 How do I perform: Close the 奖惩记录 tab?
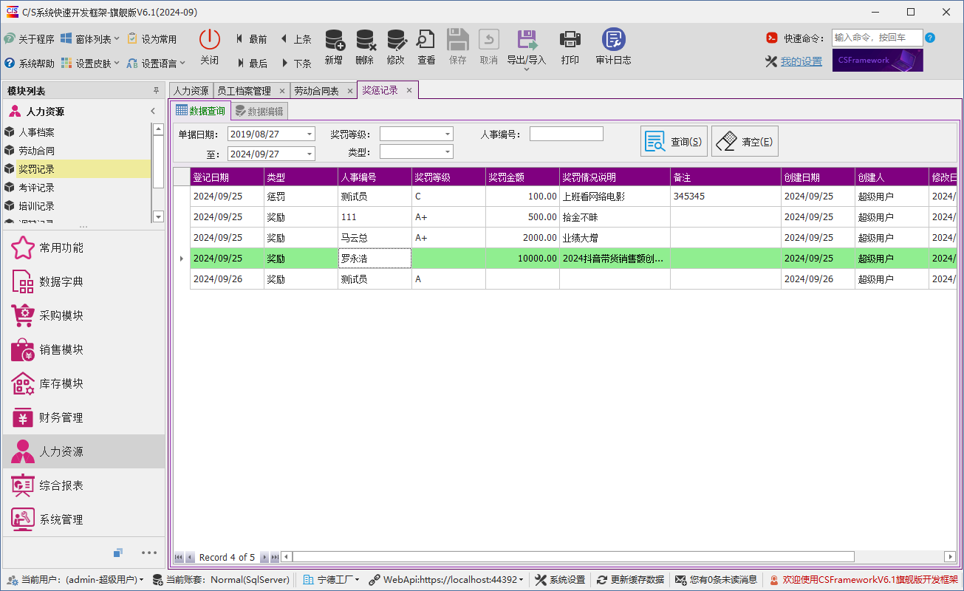pos(409,90)
